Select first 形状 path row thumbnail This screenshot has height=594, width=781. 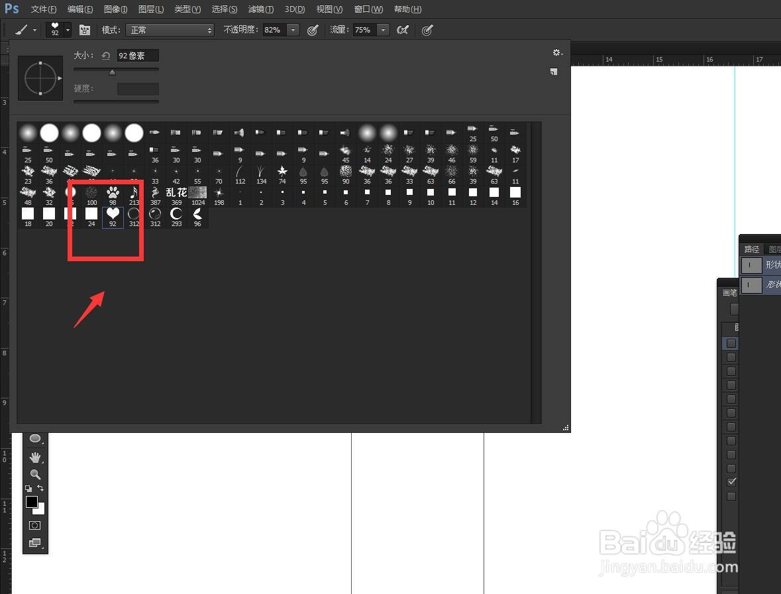click(x=751, y=265)
